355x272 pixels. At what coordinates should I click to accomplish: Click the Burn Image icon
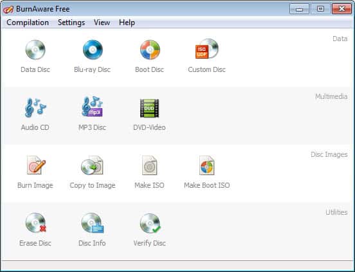tap(36, 165)
